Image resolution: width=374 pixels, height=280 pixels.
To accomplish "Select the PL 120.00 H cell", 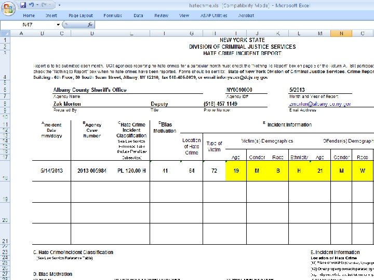I will 131,171.
